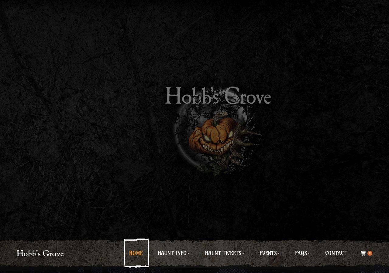Expand the Haunt Tickets dropdown chevron
389x273 pixels.
tap(243, 254)
